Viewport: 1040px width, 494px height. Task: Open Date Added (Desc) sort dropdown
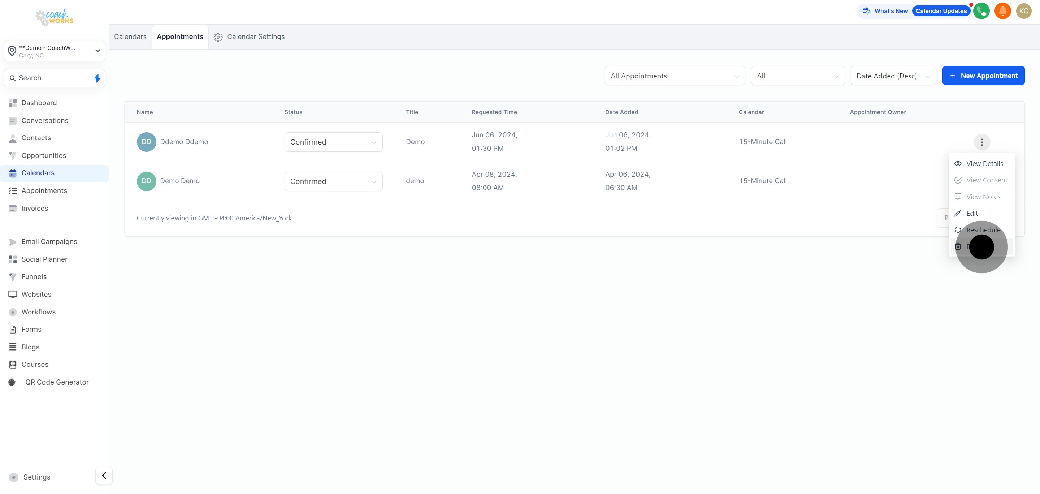pyautogui.click(x=893, y=76)
